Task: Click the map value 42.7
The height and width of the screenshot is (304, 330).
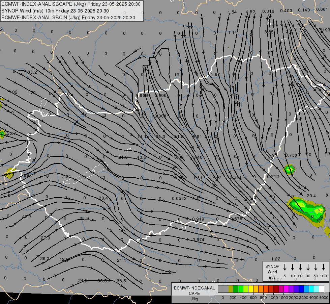Action: tap(27, 217)
